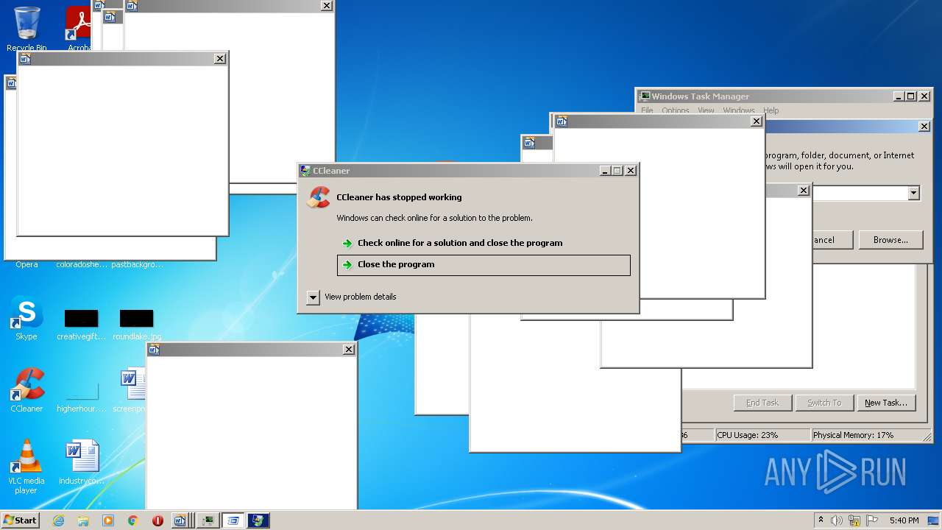Click the 5:40 PM taskbar clock

[904, 520]
